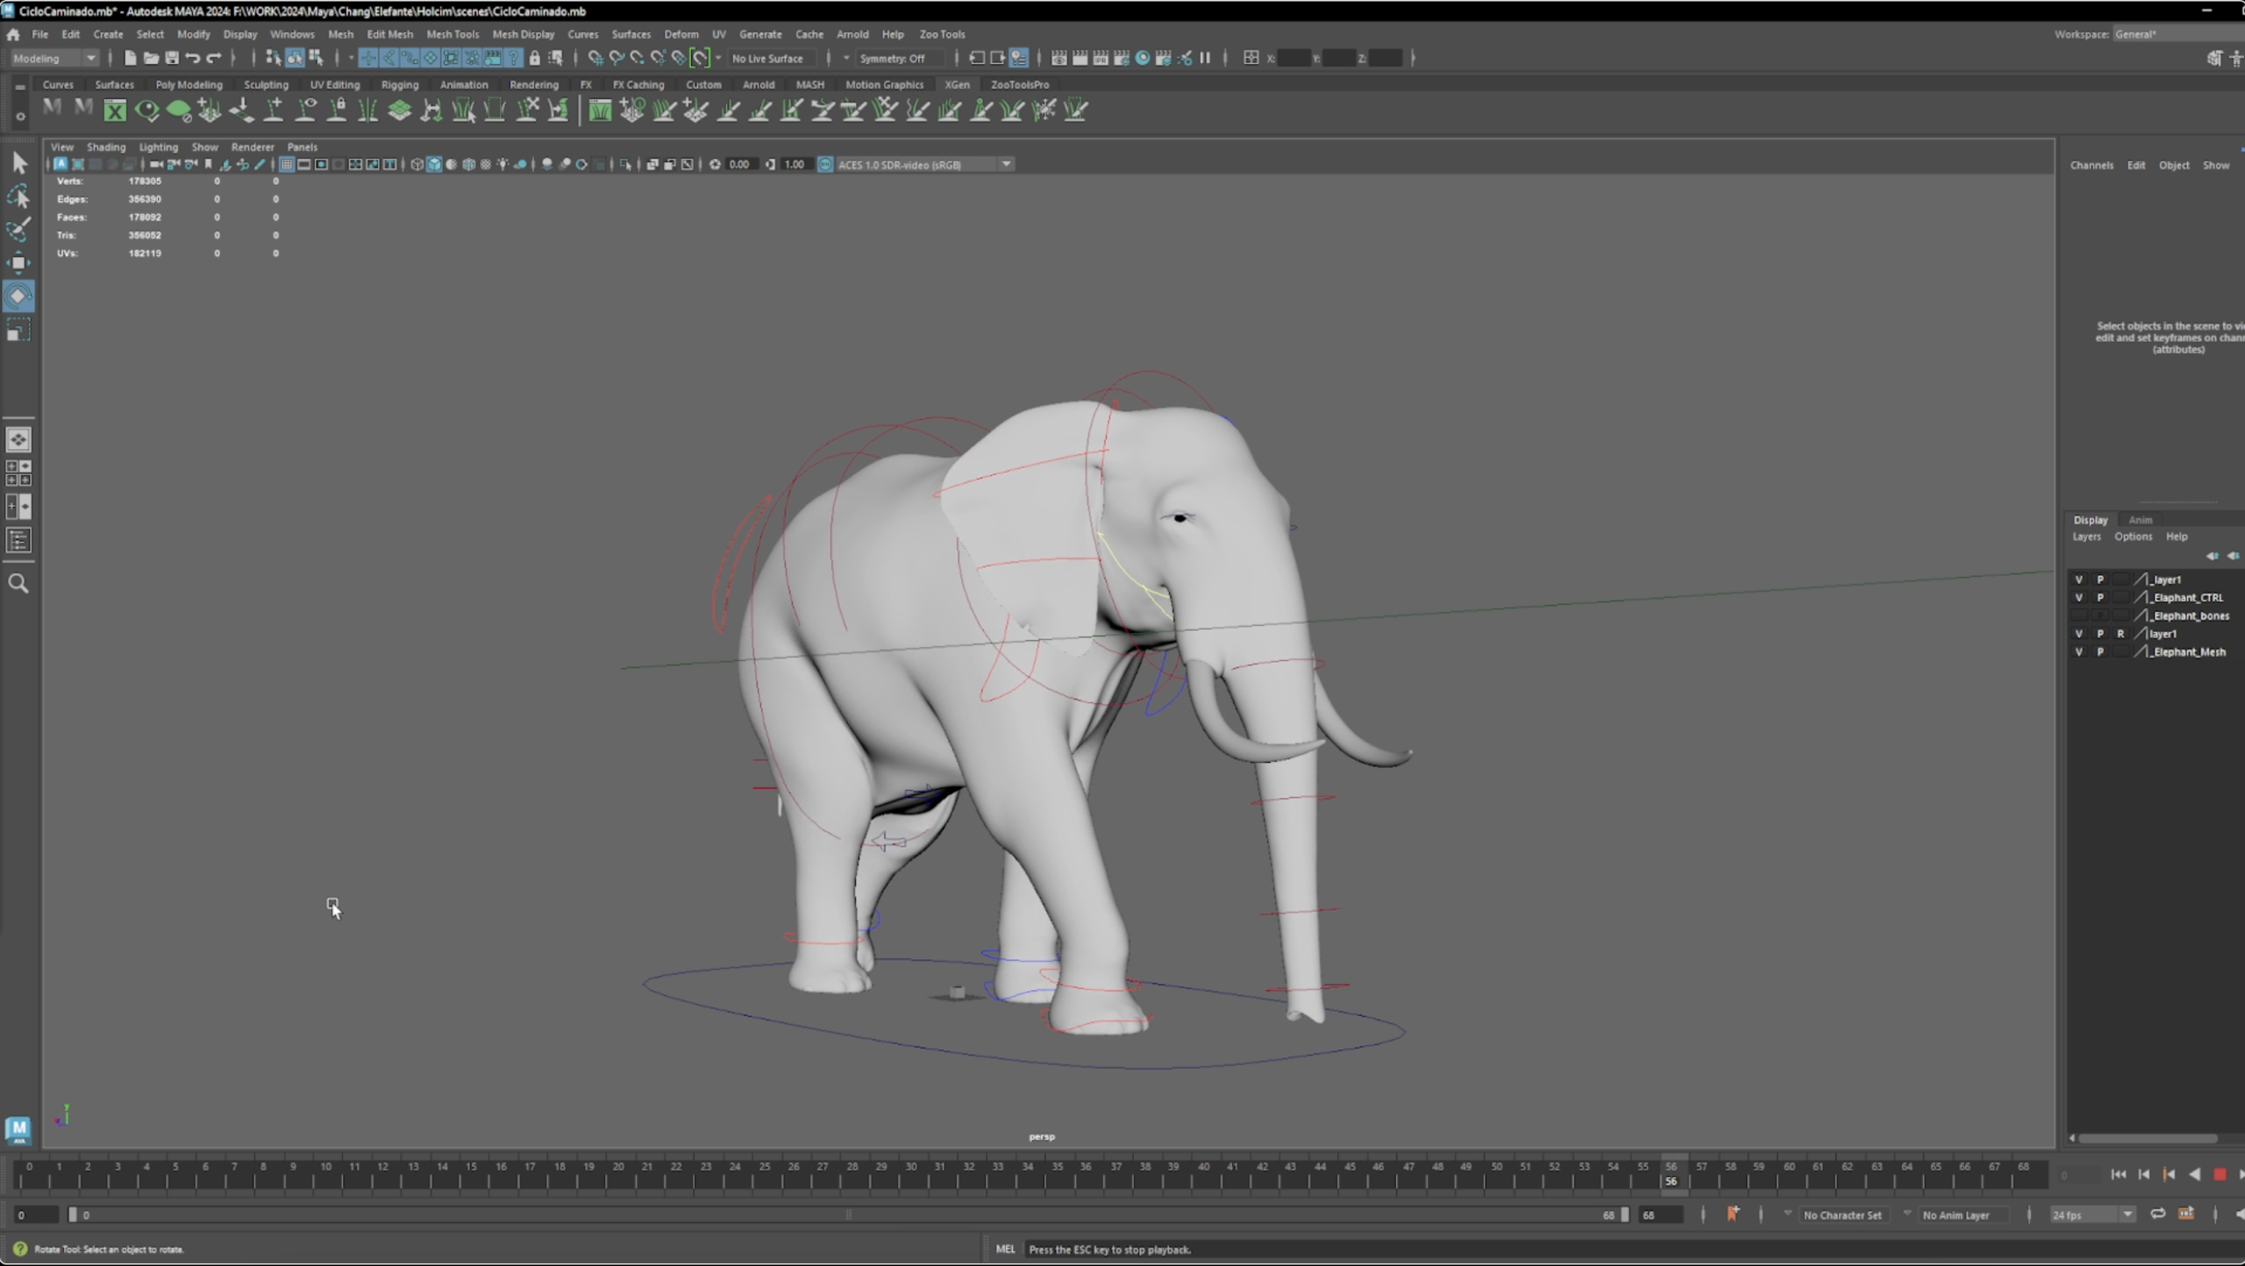Expand the ACES 1.0 SDR-video view transform dropdown
The width and height of the screenshot is (2245, 1266).
1007,165
